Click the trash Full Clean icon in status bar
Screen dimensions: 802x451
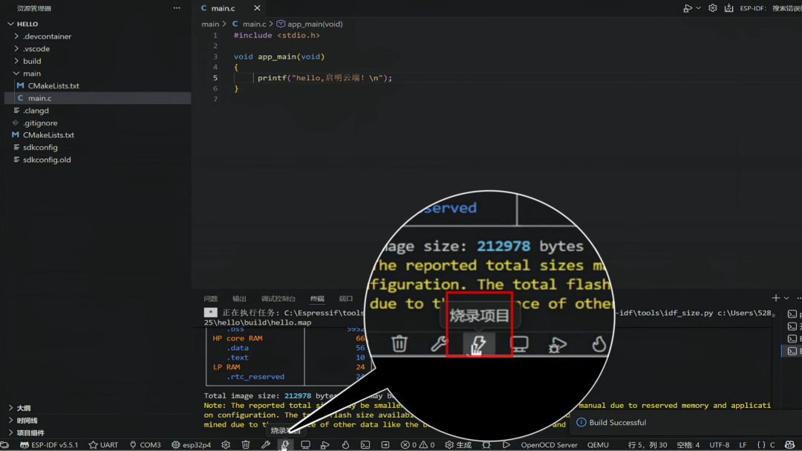click(246, 445)
